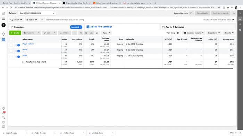Click the Duplicate button

(x=29, y=33)
